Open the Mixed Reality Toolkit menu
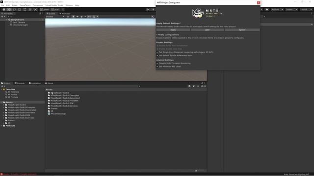Screen dimensions: 314x176 point(54,5)
